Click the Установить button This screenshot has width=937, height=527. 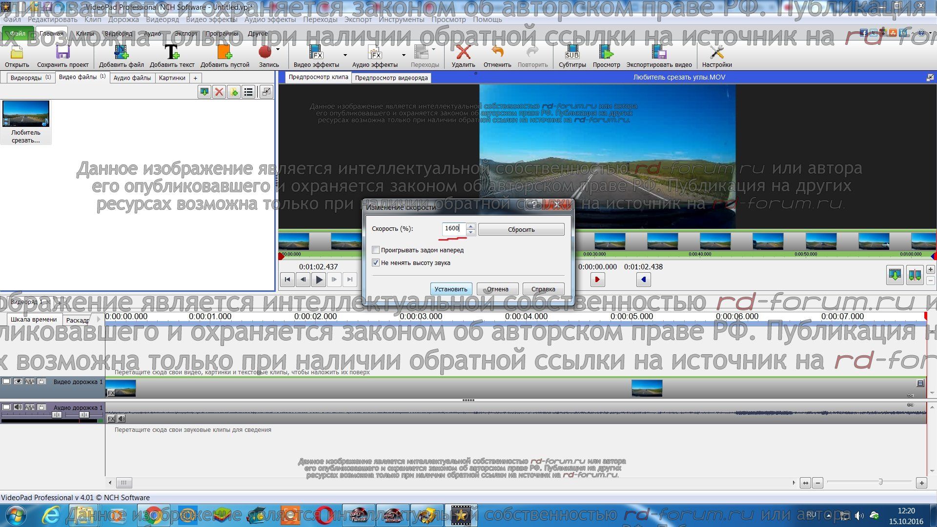click(451, 289)
